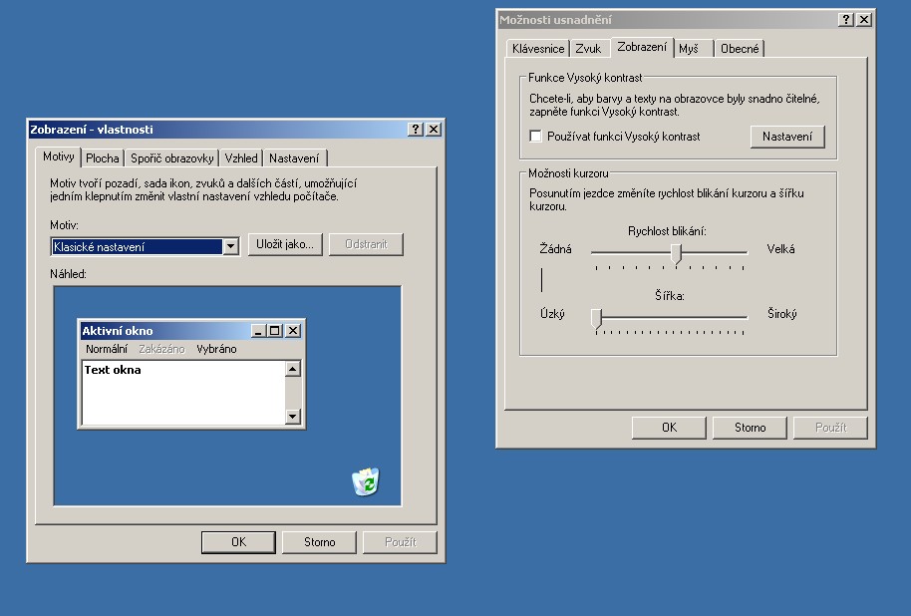Click the Úzký label of cursor width

point(552,314)
